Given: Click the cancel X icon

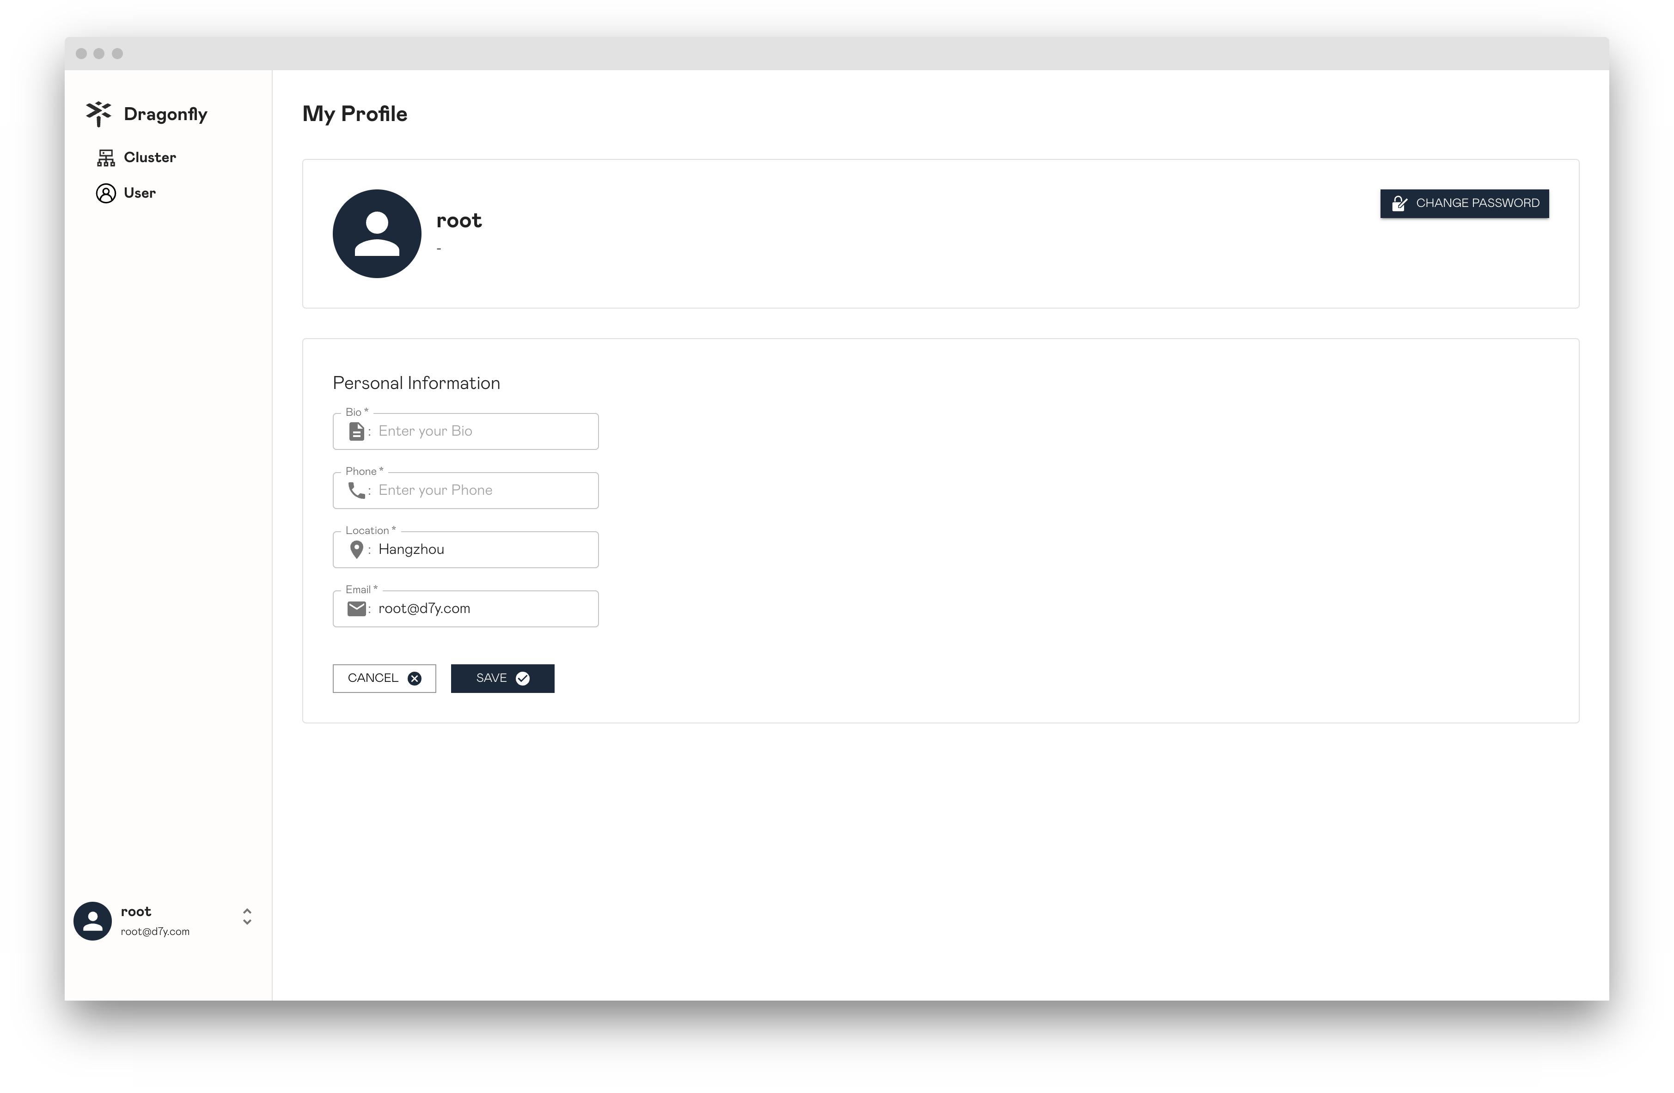Looking at the screenshot, I should (415, 678).
